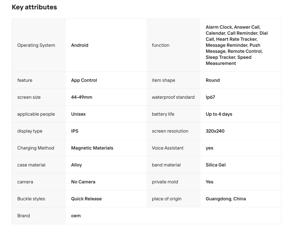The height and width of the screenshot is (230, 305).
Task: Click the Voice Assistant label
Action: pyautogui.click(x=167, y=148)
